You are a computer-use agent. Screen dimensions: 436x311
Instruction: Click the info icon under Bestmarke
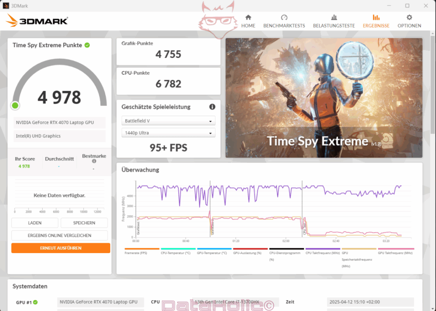[94, 161]
